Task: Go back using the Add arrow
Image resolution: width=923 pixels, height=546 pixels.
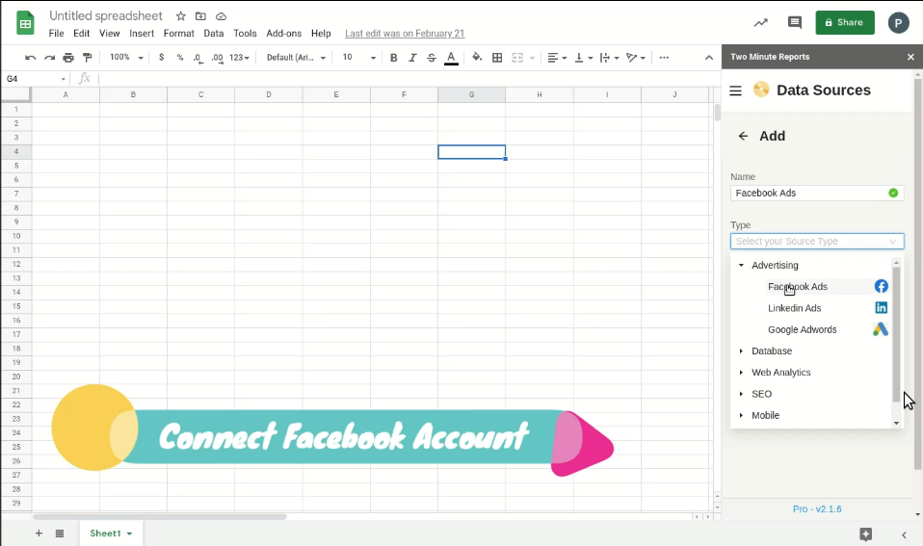Action: (x=744, y=136)
